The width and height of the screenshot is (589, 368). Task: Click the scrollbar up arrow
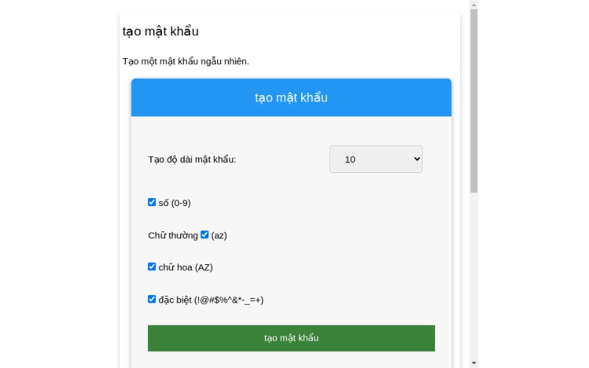473,5
